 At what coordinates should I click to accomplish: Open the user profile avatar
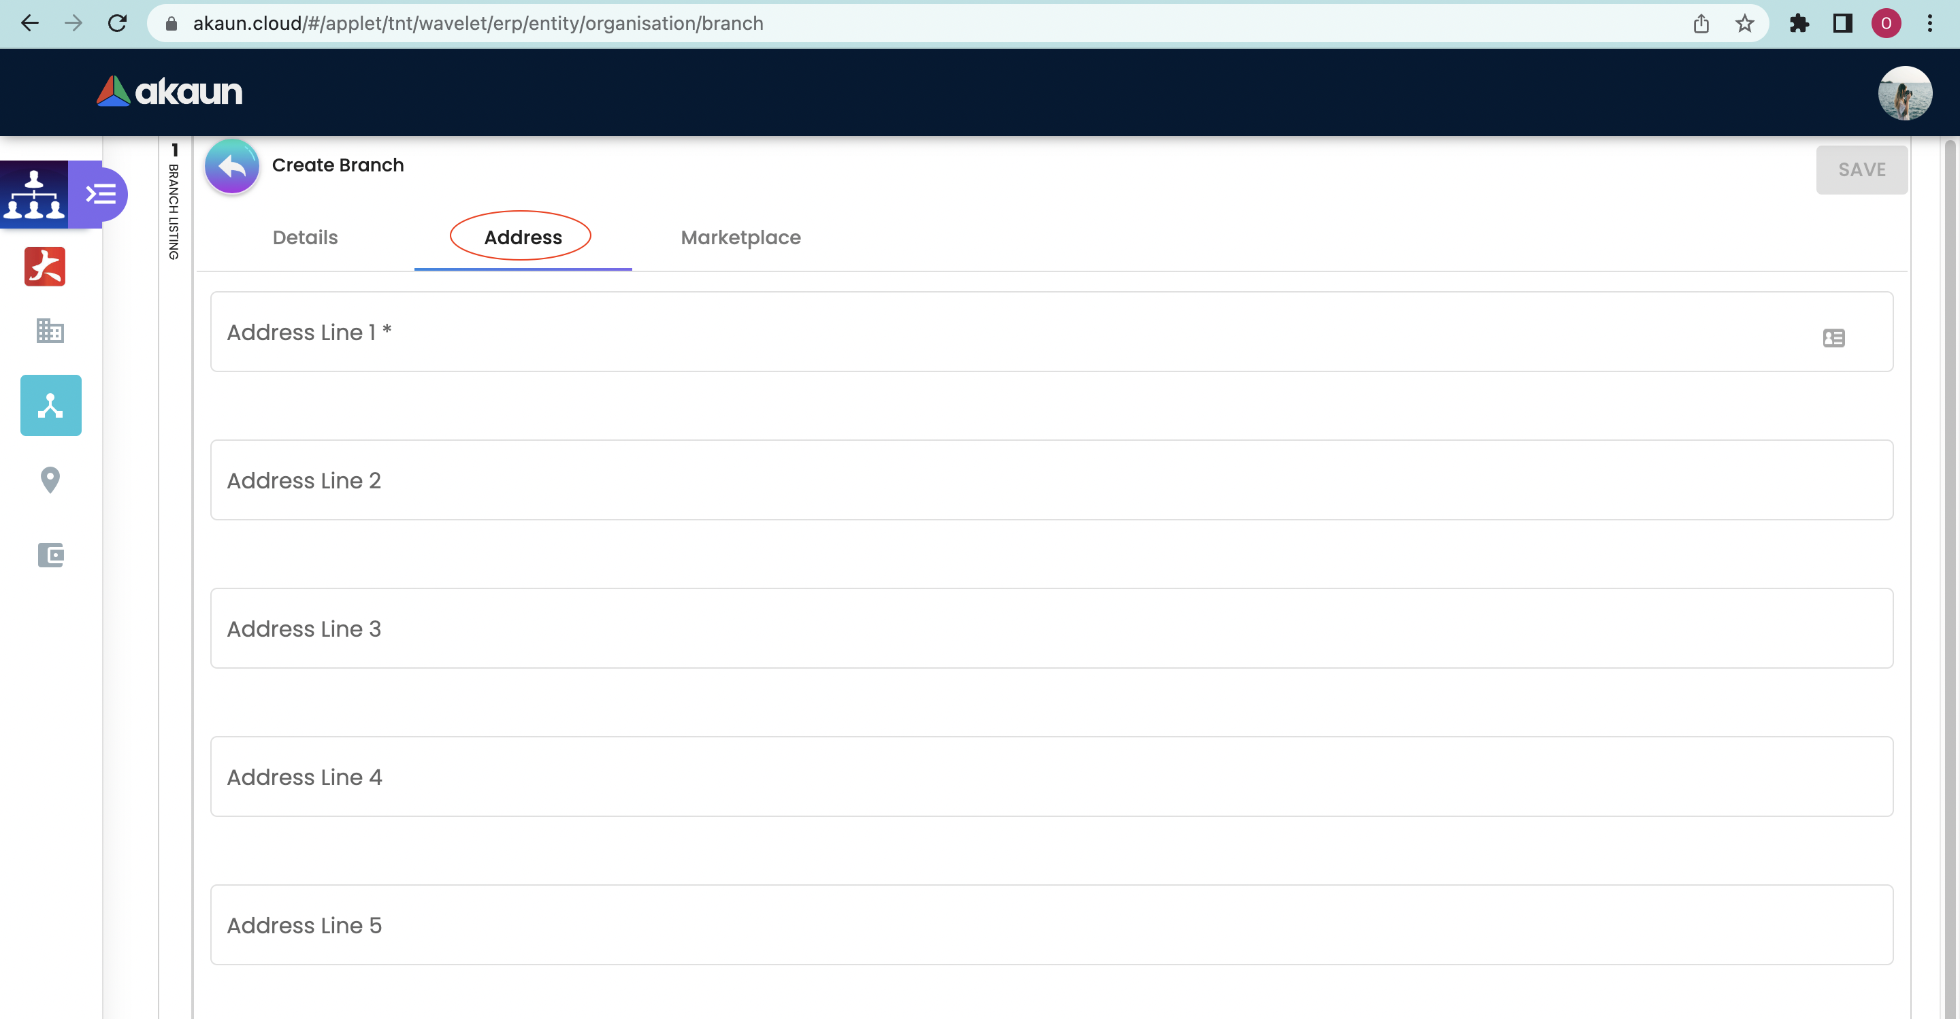(x=1904, y=93)
